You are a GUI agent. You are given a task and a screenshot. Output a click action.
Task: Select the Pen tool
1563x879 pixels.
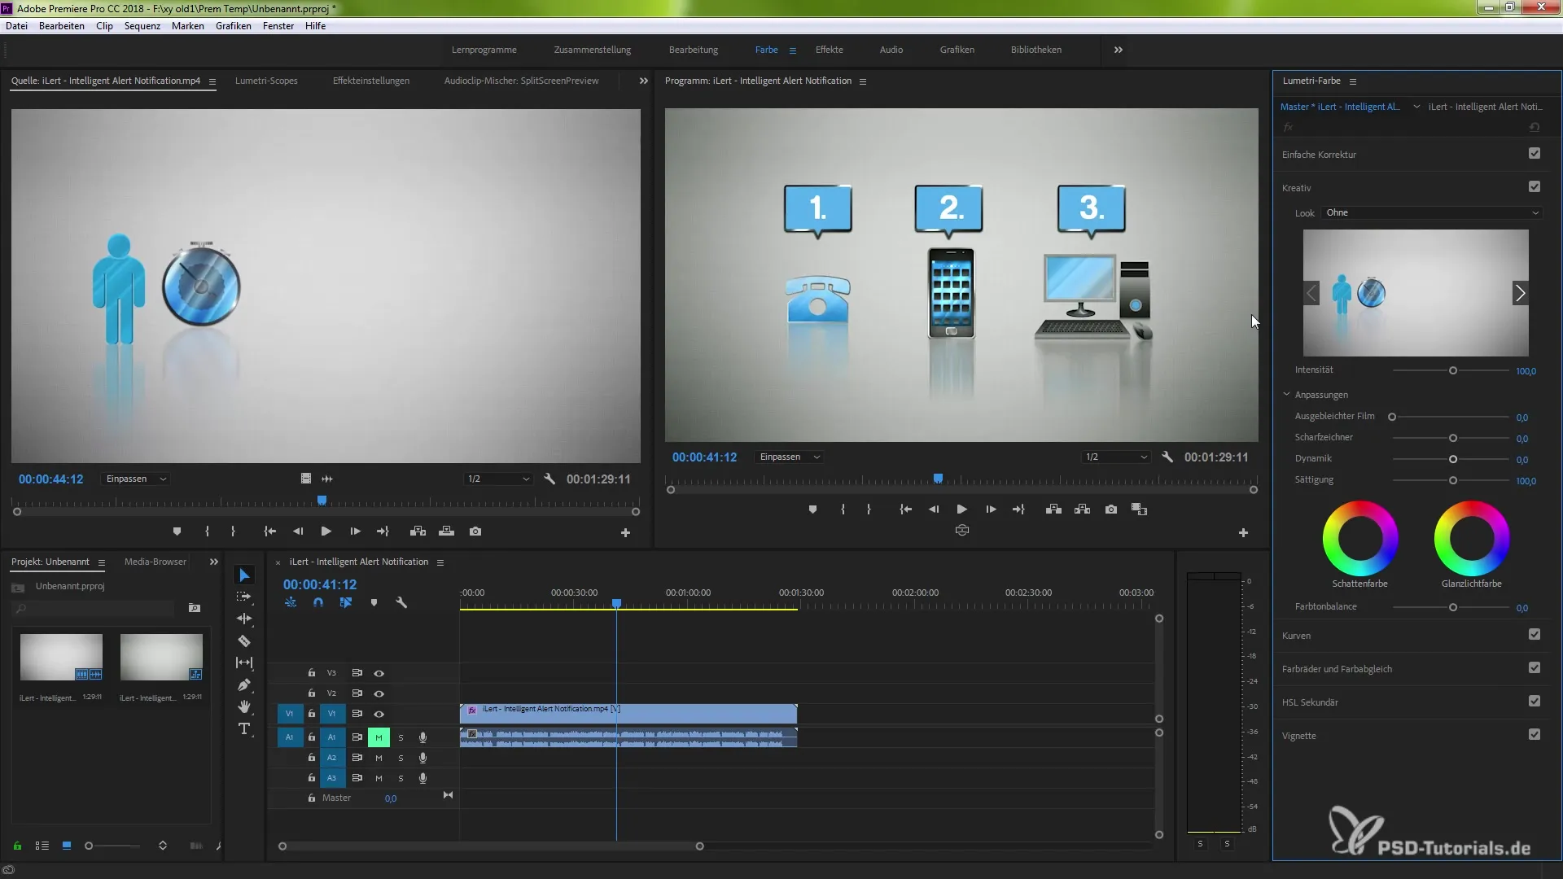[244, 685]
